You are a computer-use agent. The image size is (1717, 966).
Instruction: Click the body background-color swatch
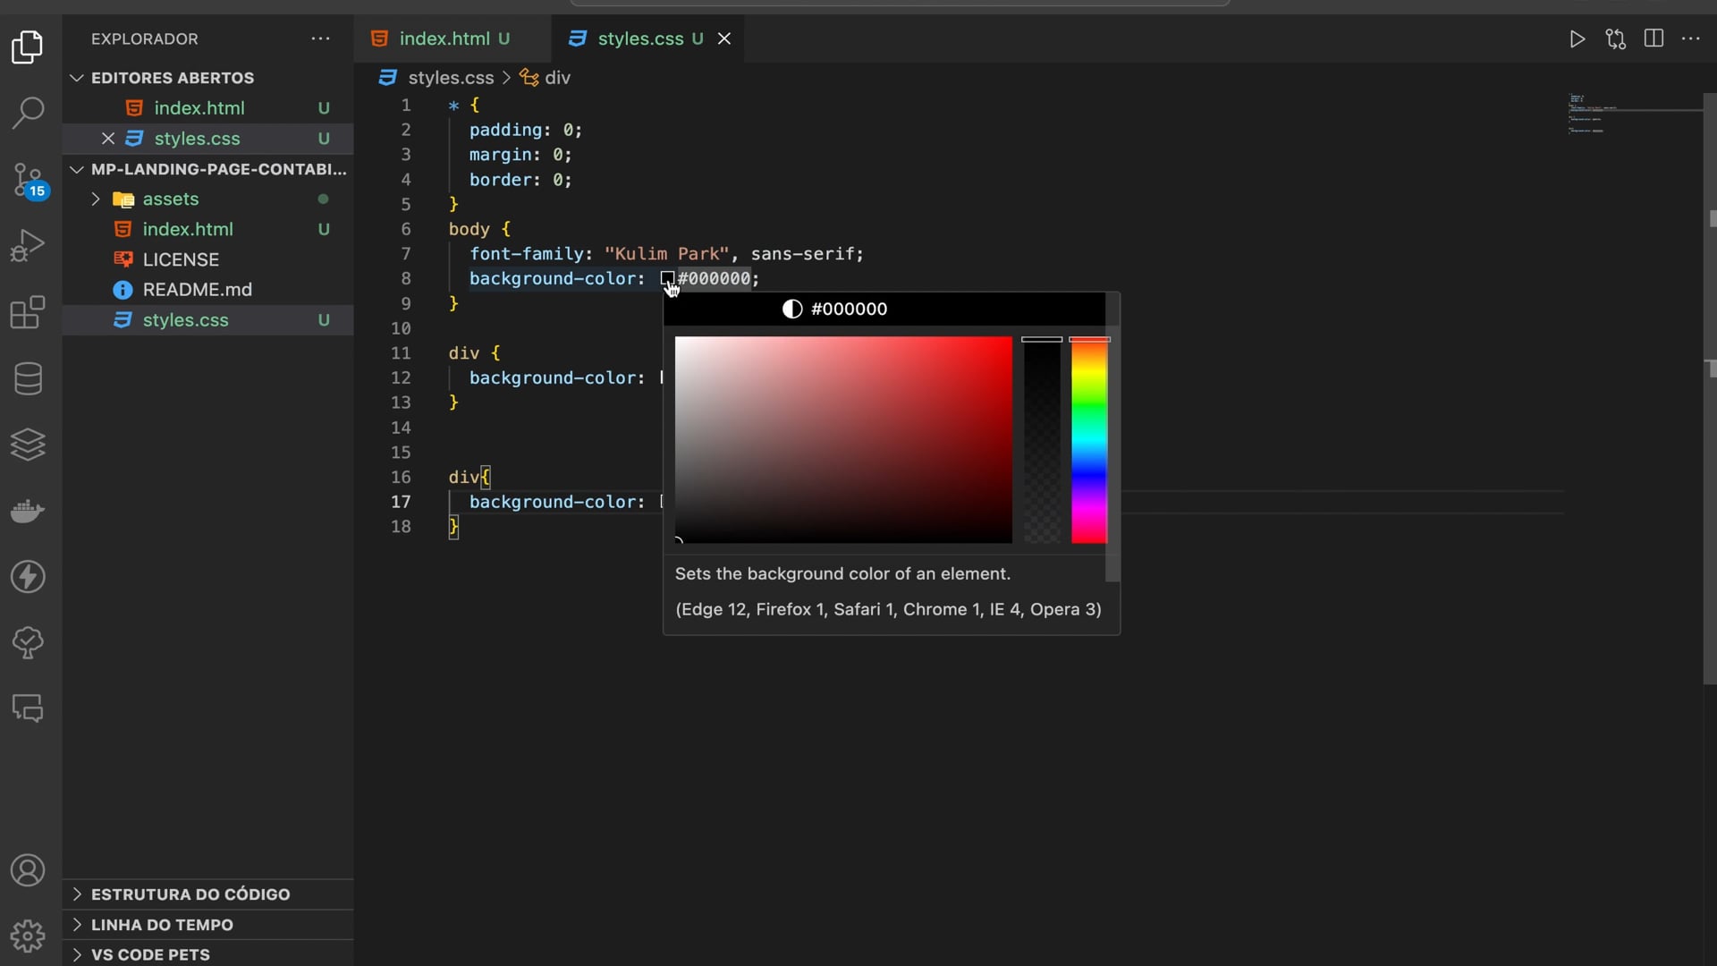pos(667,278)
